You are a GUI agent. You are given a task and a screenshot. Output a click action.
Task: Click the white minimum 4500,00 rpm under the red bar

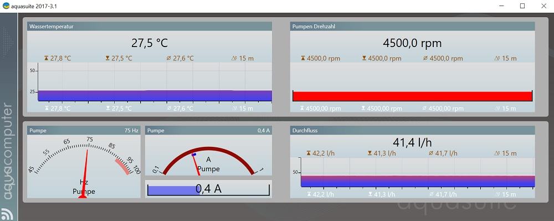point(385,109)
